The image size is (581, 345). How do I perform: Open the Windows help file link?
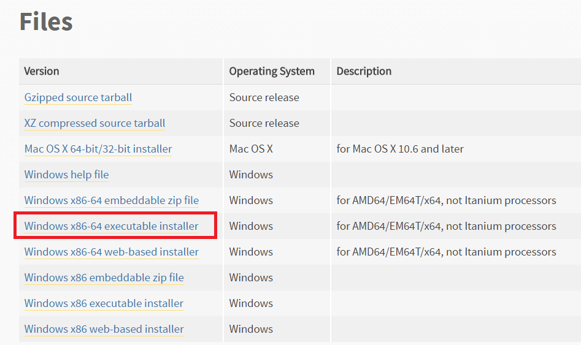[x=66, y=175]
